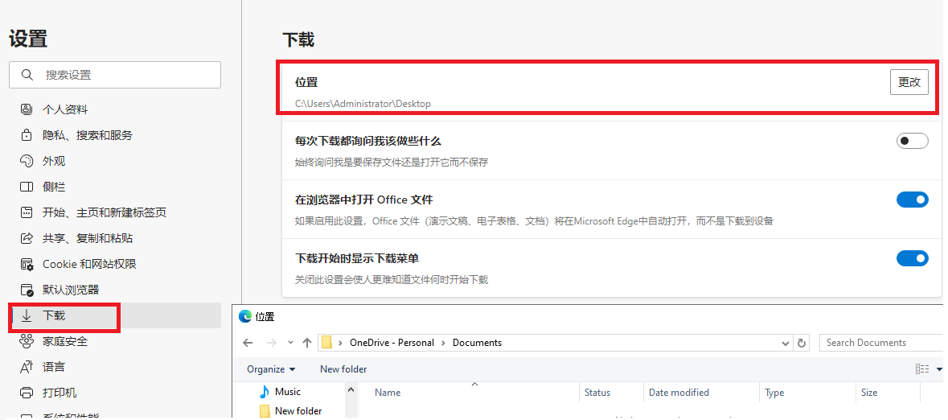The image size is (948, 420).
Task: Click the 搜索设置 search field
Action: click(115, 75)
